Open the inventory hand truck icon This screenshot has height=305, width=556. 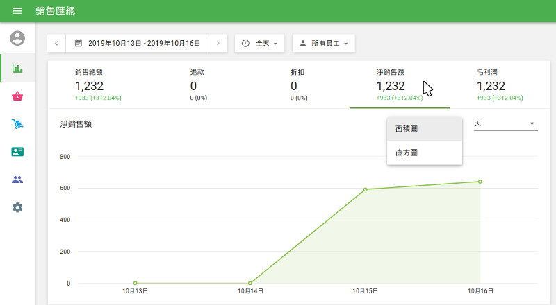(x=17, y=124)
